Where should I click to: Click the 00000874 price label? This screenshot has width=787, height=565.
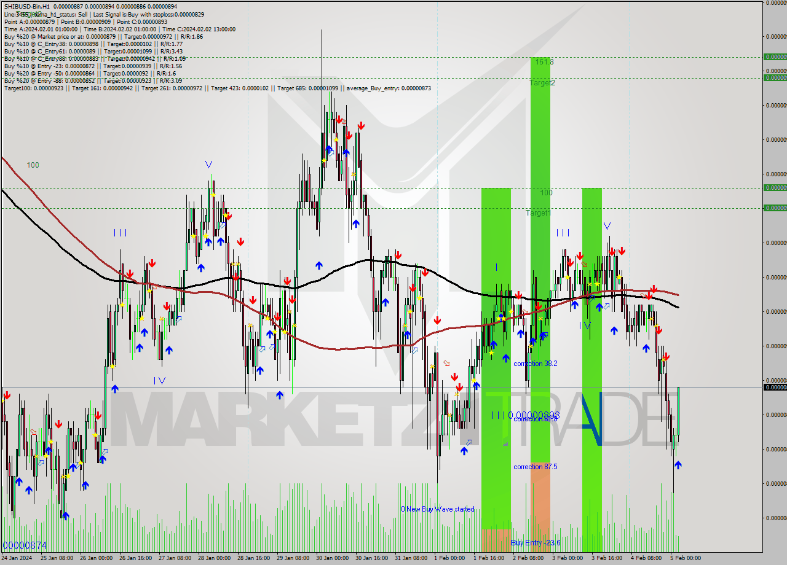[x=25, y=545]
